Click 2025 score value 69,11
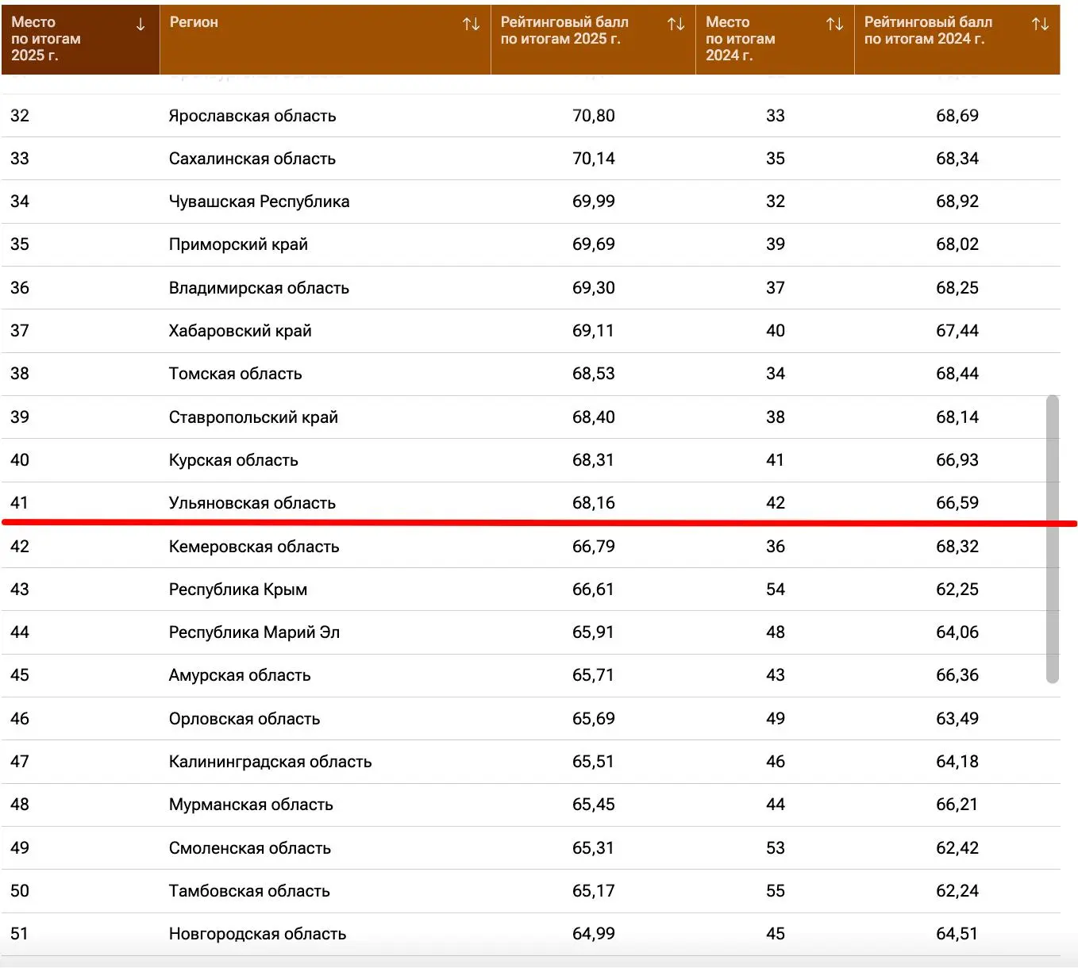 (594, 331)
